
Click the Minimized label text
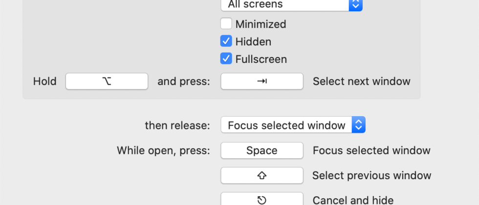[261, 24]
